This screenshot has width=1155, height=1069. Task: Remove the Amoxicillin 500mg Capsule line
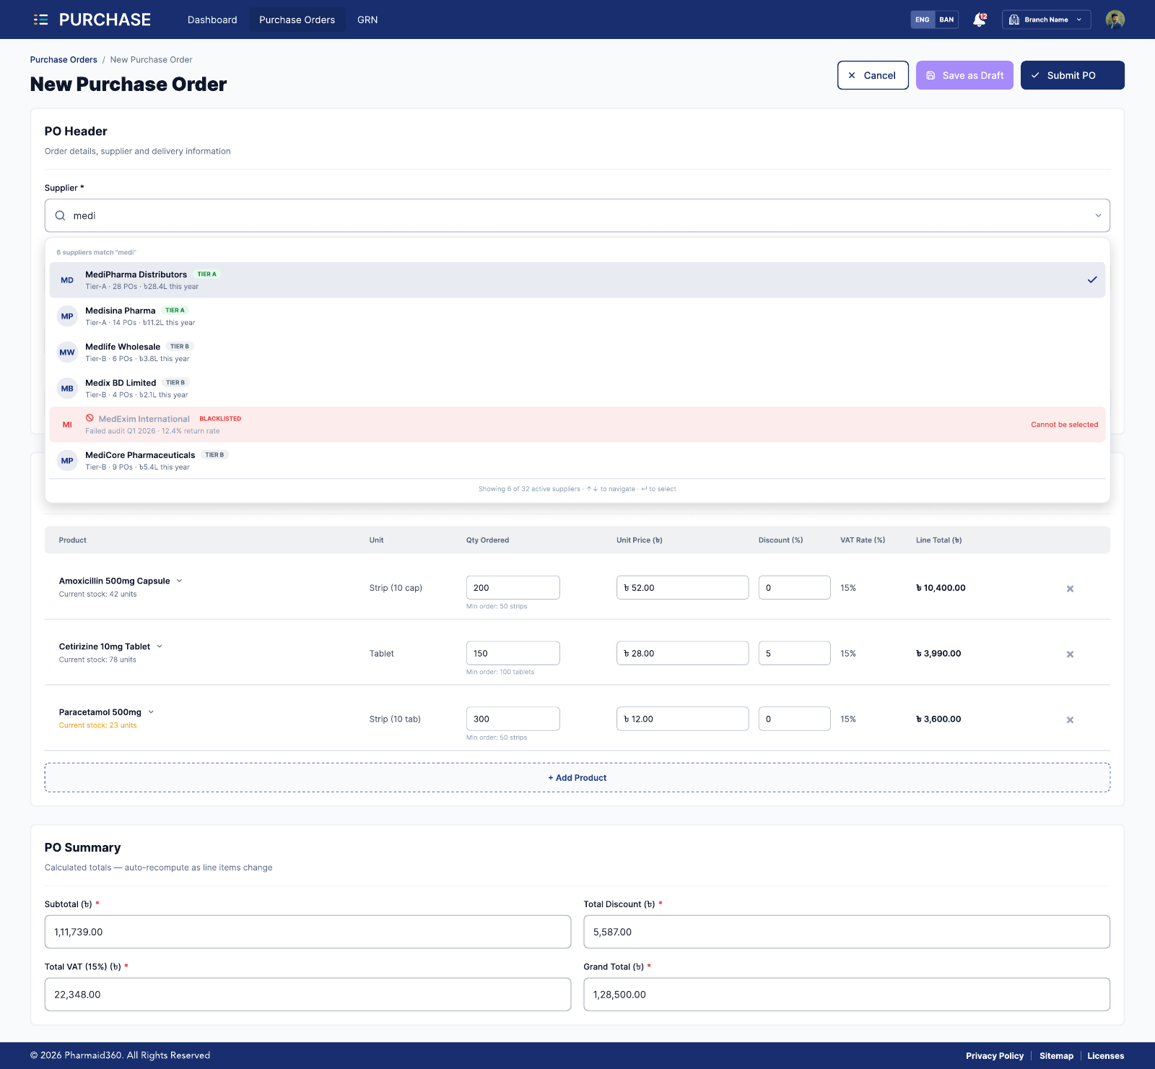[1070, 589]
